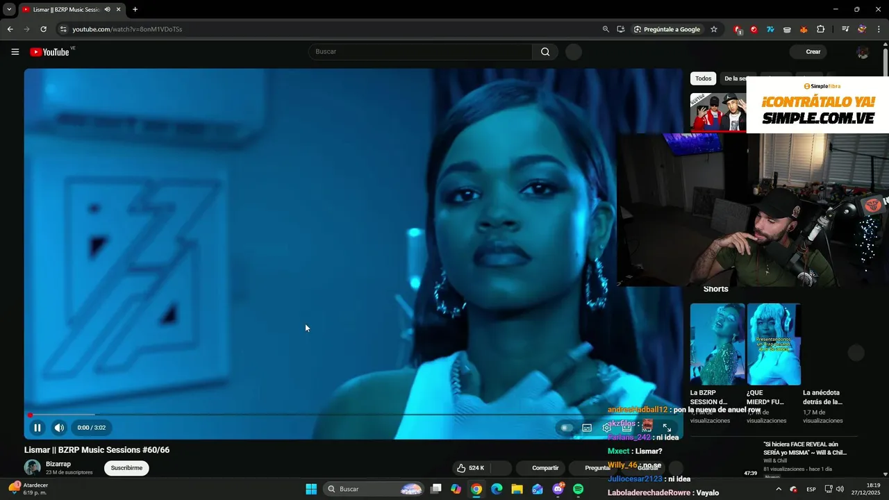Open Task View on the taskbar
Viewport: 889px width, 500px height.
[435, 489]
